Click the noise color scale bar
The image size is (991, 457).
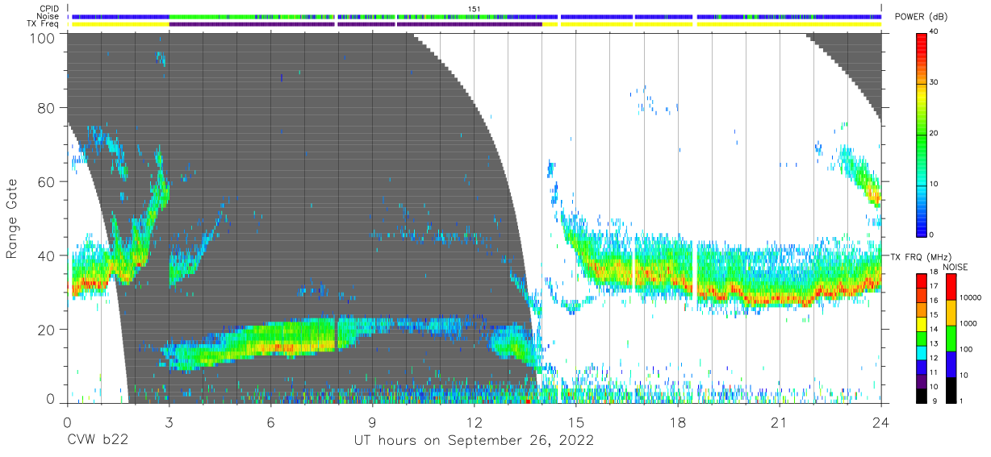click(x=951, y=338)
